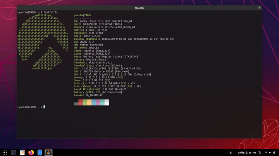Click the 'Terminal: alacritty 0.15.1' line
Screen dimensions: 279x156
[93, 63]
